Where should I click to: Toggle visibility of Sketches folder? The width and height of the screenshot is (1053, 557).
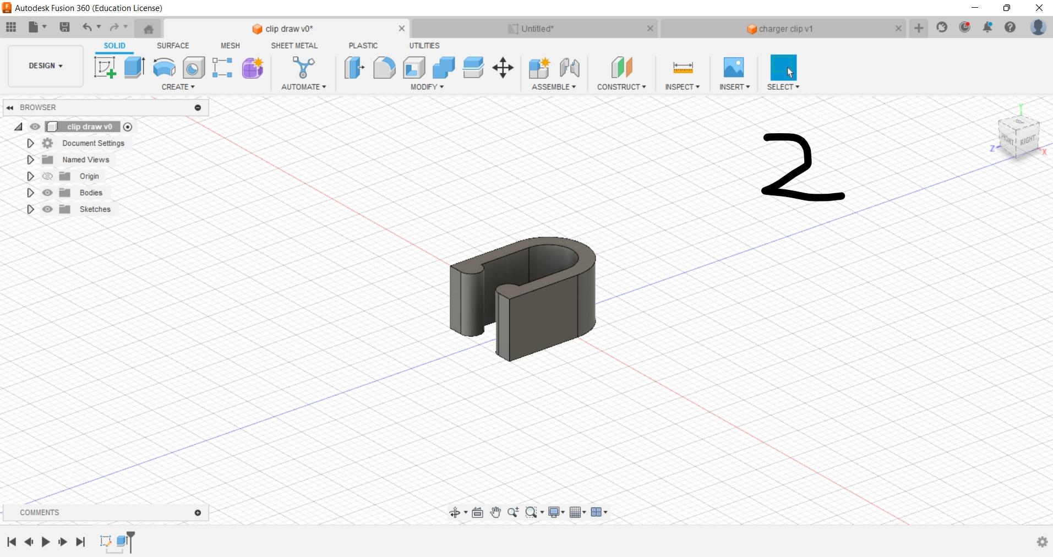pyautogui.click(x=47, y=209)
